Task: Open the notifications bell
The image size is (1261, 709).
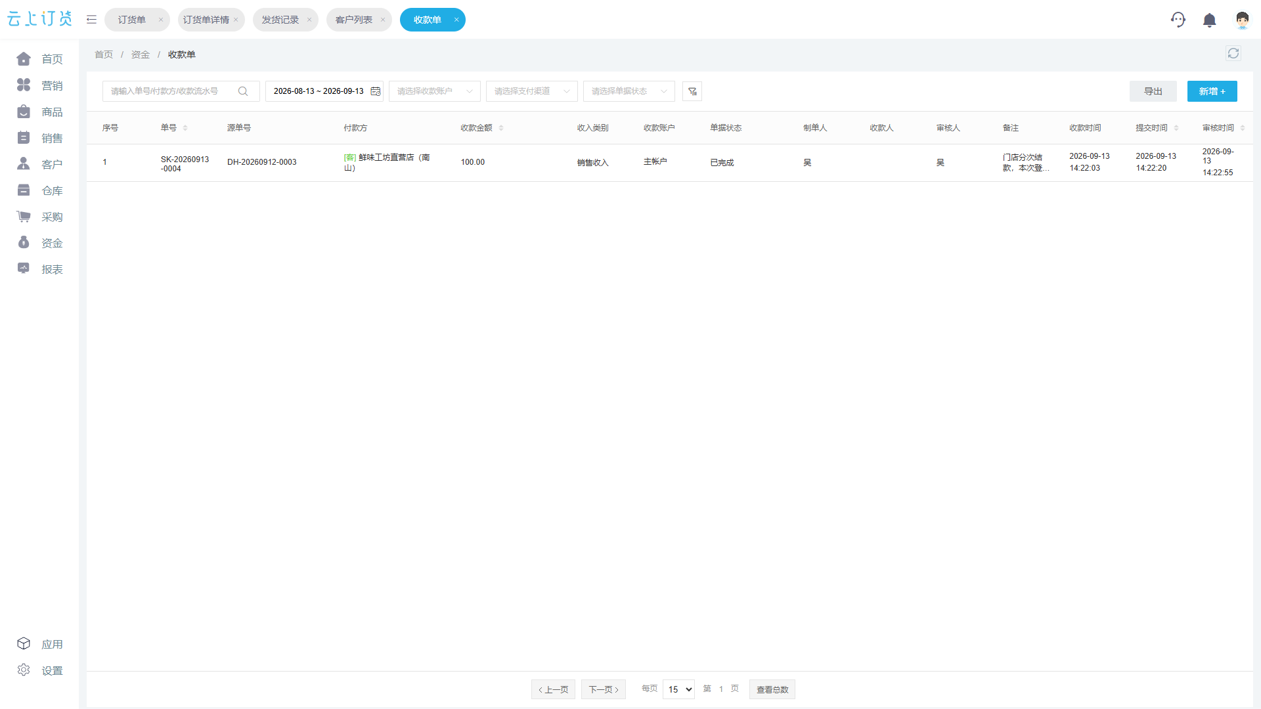Action: tap(1210, 20)
